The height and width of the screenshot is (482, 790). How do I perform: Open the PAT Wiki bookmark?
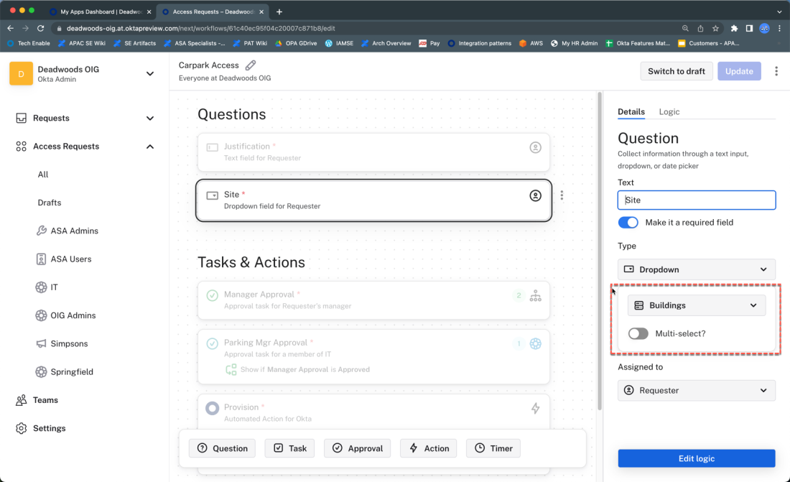[x=250, y=43]
